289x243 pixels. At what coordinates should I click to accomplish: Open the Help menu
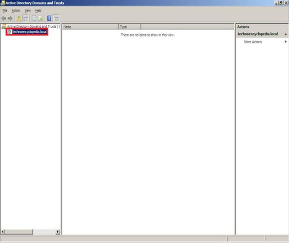[38, 10]
